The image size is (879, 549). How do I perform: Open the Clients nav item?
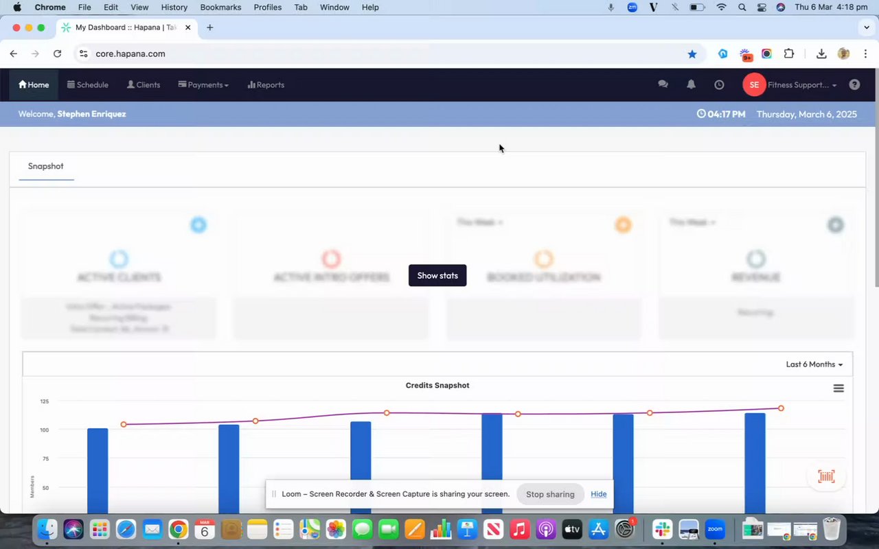(144, 84)
